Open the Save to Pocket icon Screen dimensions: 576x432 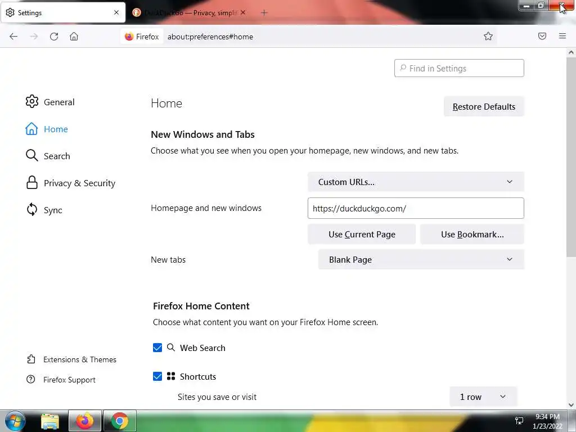[542, 36]
